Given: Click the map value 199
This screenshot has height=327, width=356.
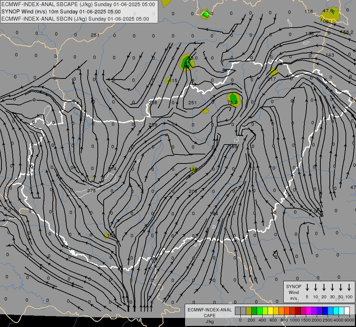Looking at the screenshot, I should click(233, 146).
